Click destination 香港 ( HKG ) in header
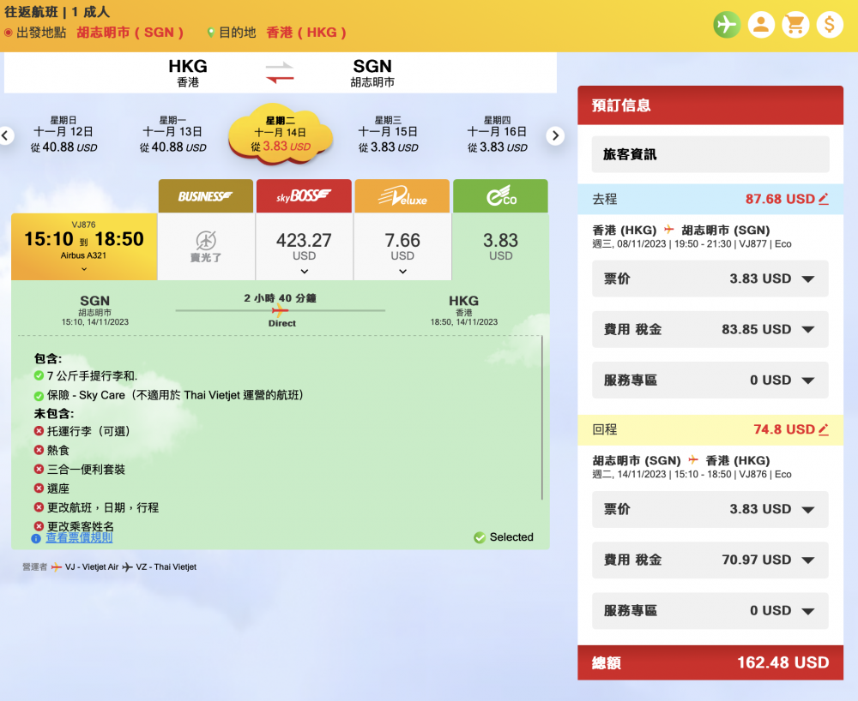 (x=306, y=33)
